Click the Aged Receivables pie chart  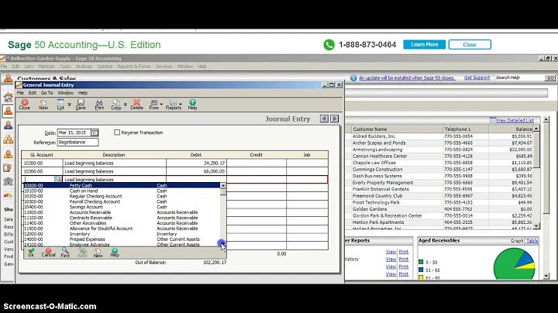514,264
